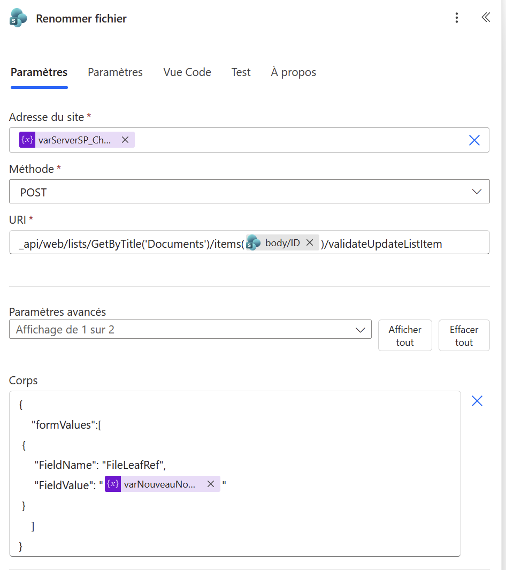Image resolution: width=506 pixels, height=570 pixels.
Task: Remove the varNouveauNo variable token
Action: tap(211, 484)
